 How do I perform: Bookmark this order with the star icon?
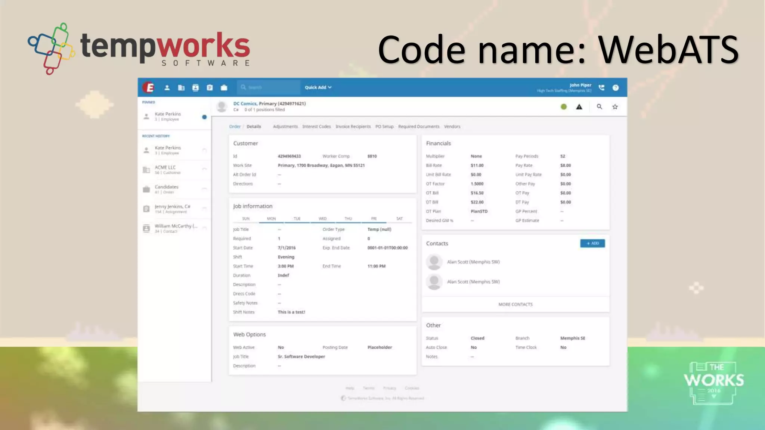point(615,107)
